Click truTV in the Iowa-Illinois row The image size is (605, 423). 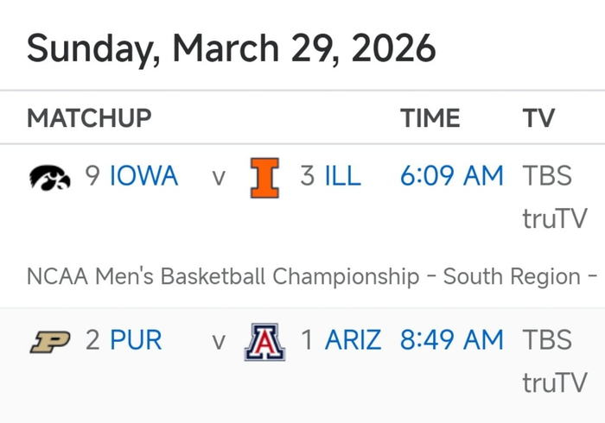(x=554, y=218)
